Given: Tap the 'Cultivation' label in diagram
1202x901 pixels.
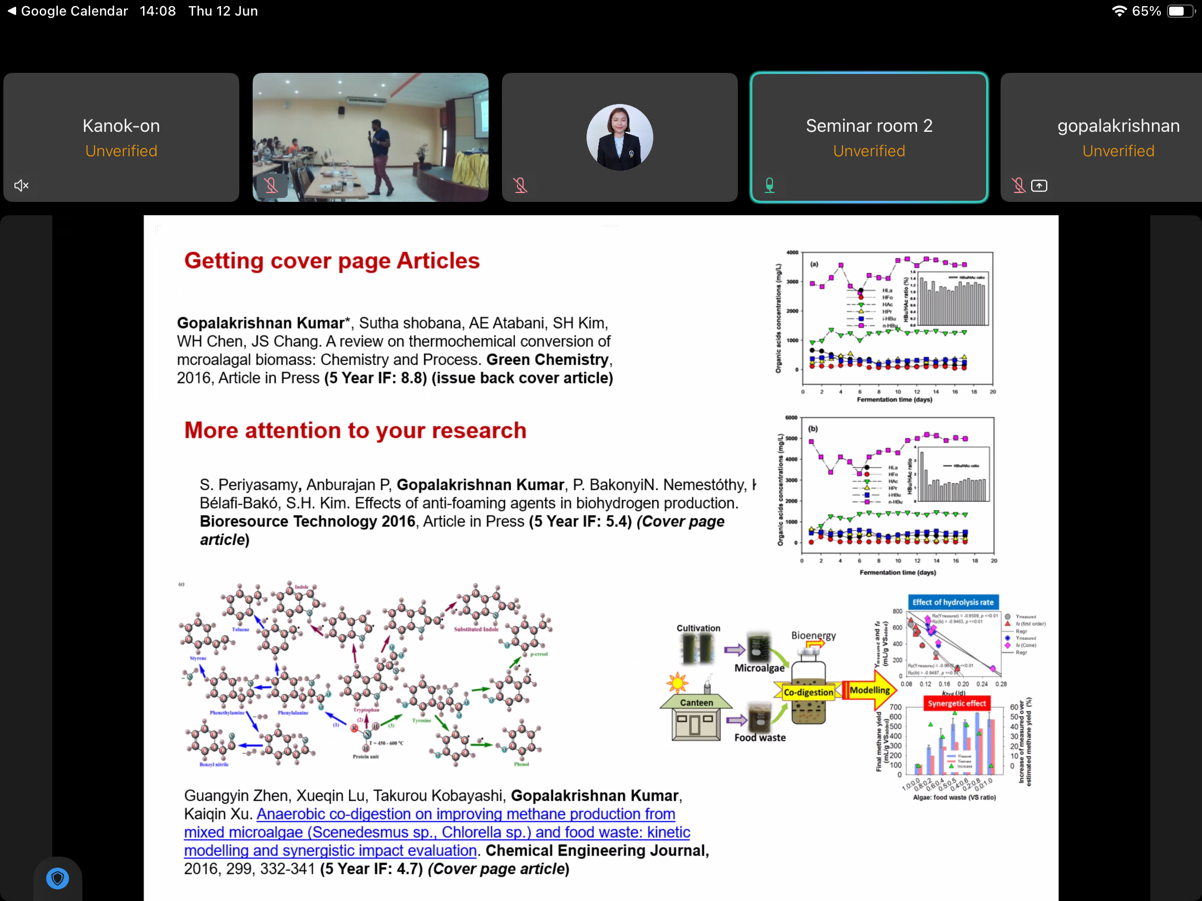Looking at the screenshot, I should [698, 628].
